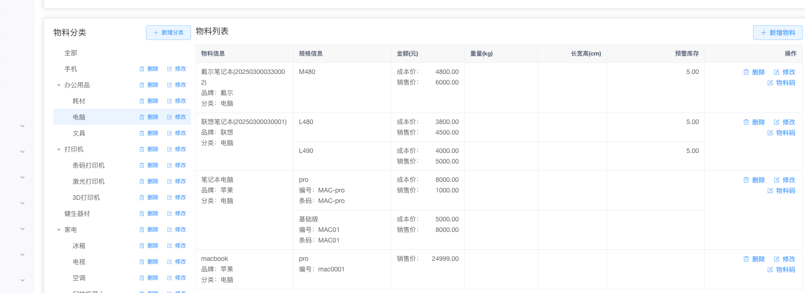Image resolution: width=805 pixels, height=293 pixels.
Task: Open 物料码 for macbook
Action: pos(781,270)
